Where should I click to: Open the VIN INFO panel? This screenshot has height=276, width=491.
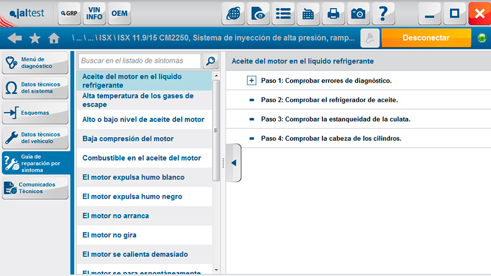coord(94,13)
